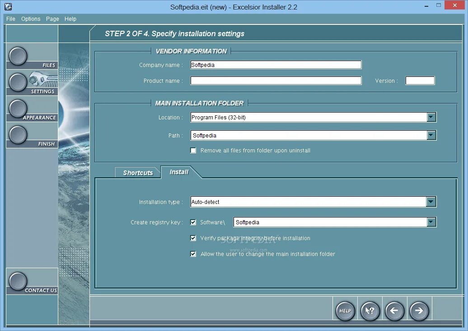Image resolution: width=468 pixels, height=331 pixels.
Task: Activate the context help cursor button
Action: click(x=370, y=311)
